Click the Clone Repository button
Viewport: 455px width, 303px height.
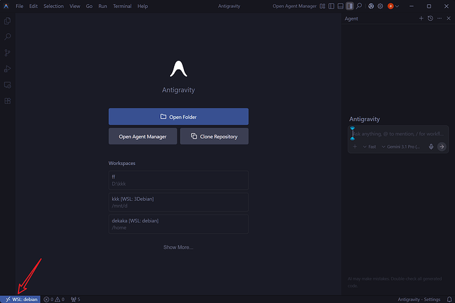(214, 136)
